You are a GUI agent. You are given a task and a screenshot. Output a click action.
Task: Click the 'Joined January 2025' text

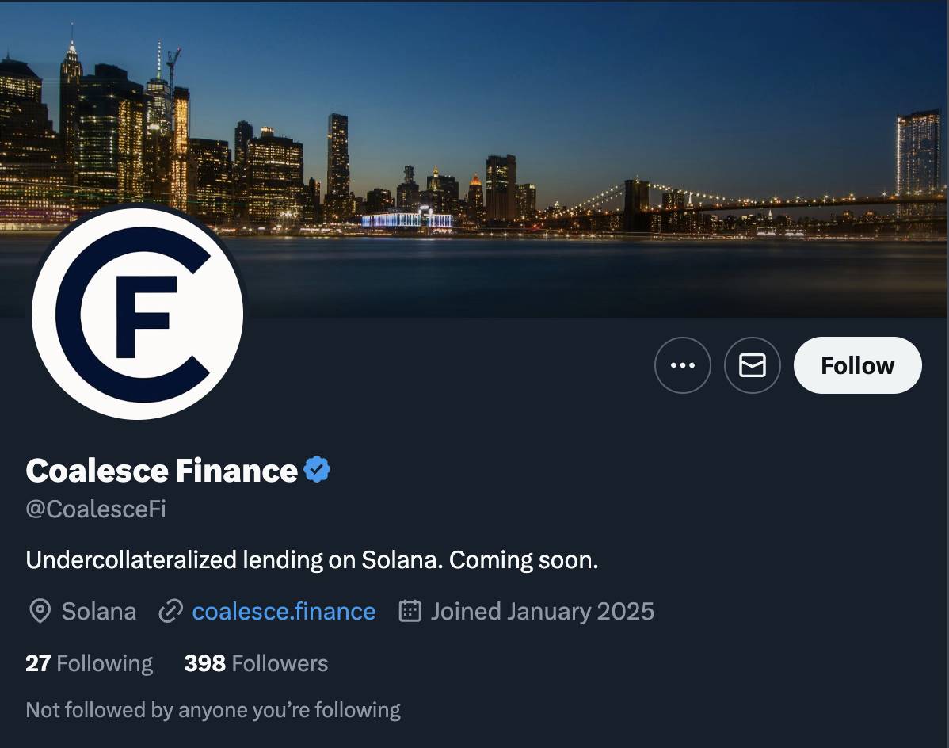click(542, 612)
